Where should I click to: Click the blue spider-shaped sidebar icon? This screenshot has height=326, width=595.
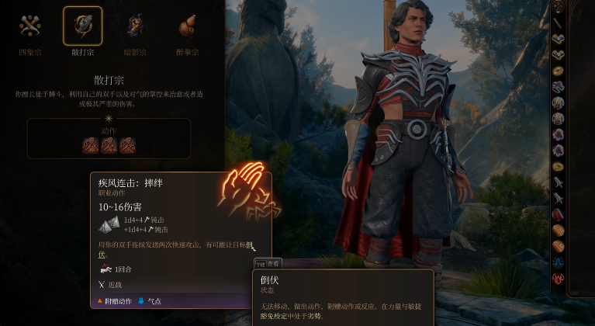[558, 262]
